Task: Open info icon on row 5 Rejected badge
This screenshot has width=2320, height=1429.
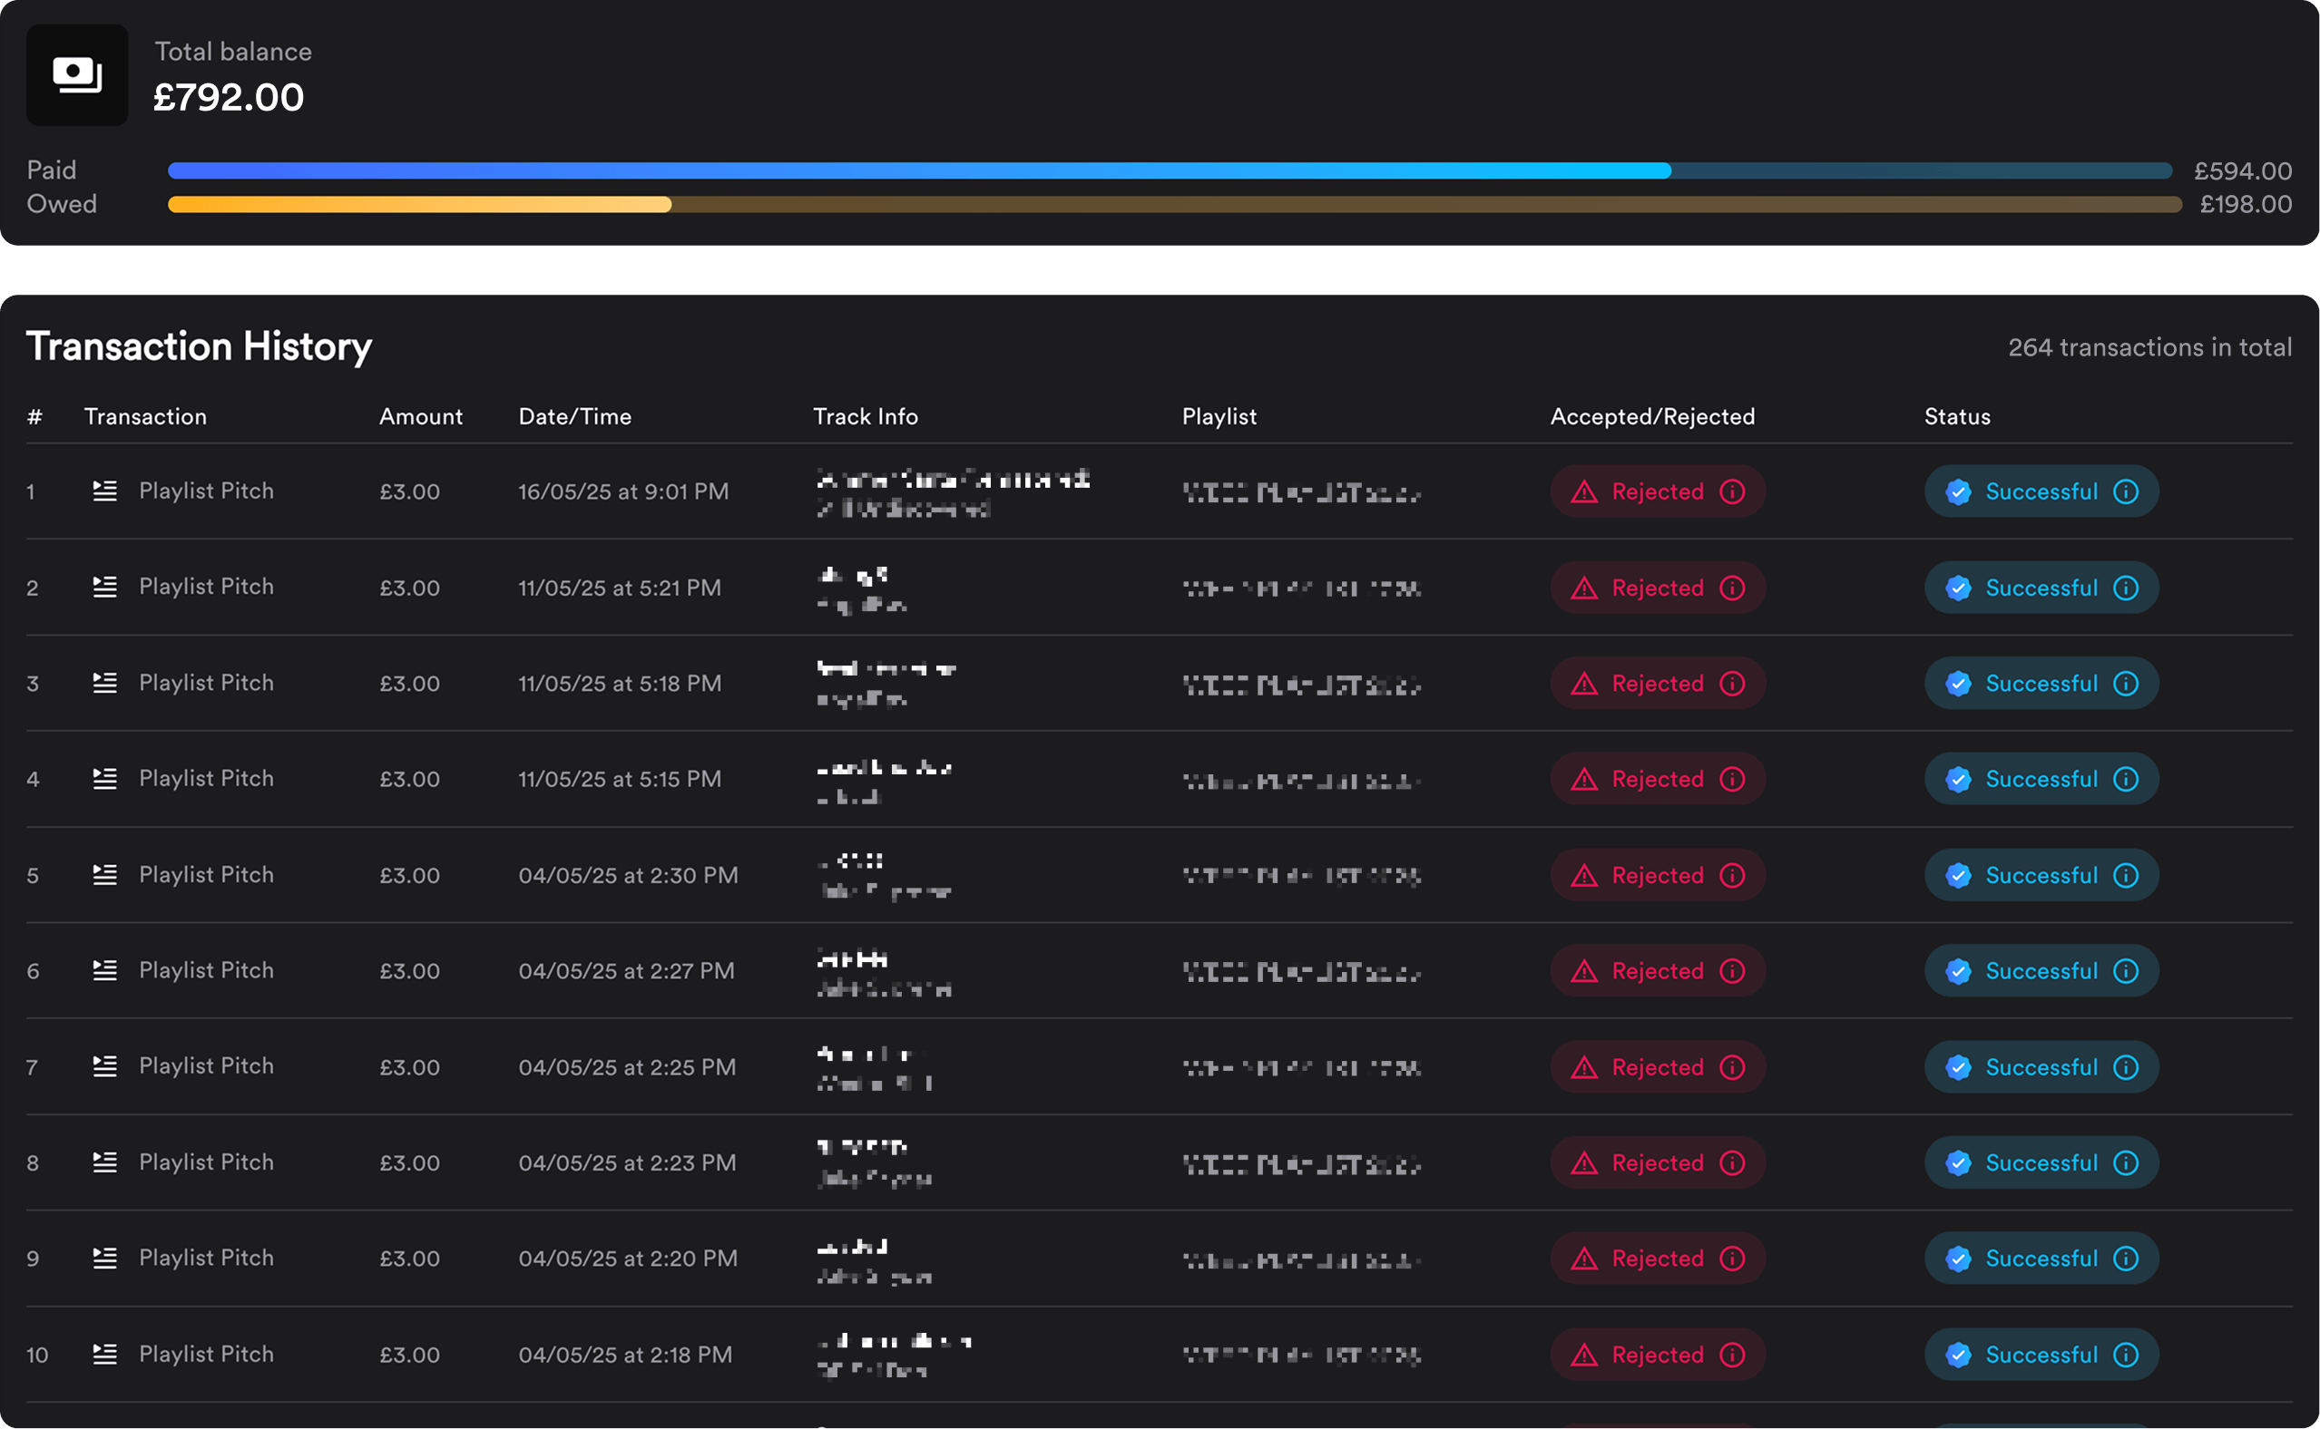Action: tap(1732, 875)
